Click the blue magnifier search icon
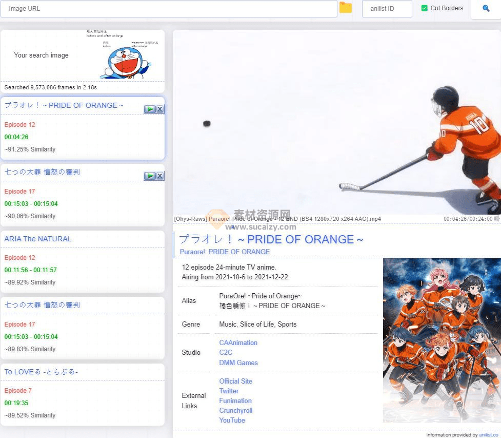The height and width of the screenshot is (438, 501). point(485,8)
